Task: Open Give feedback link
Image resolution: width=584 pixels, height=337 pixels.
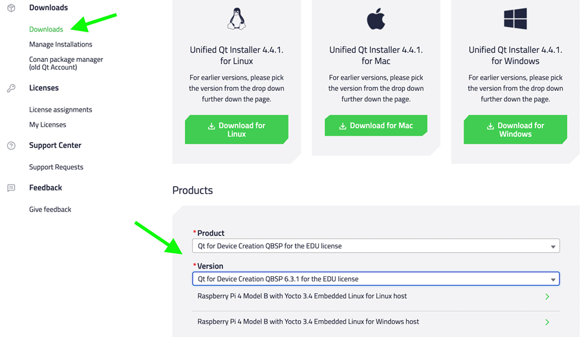Action: pos(50,209)
